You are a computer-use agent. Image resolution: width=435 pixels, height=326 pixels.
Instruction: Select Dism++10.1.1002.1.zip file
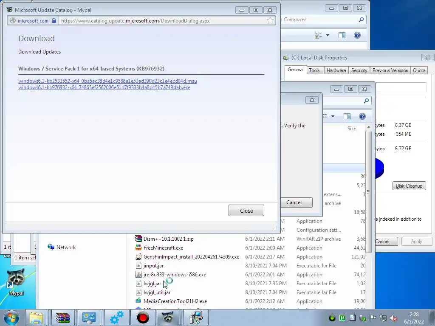click(x=168, y=239)
